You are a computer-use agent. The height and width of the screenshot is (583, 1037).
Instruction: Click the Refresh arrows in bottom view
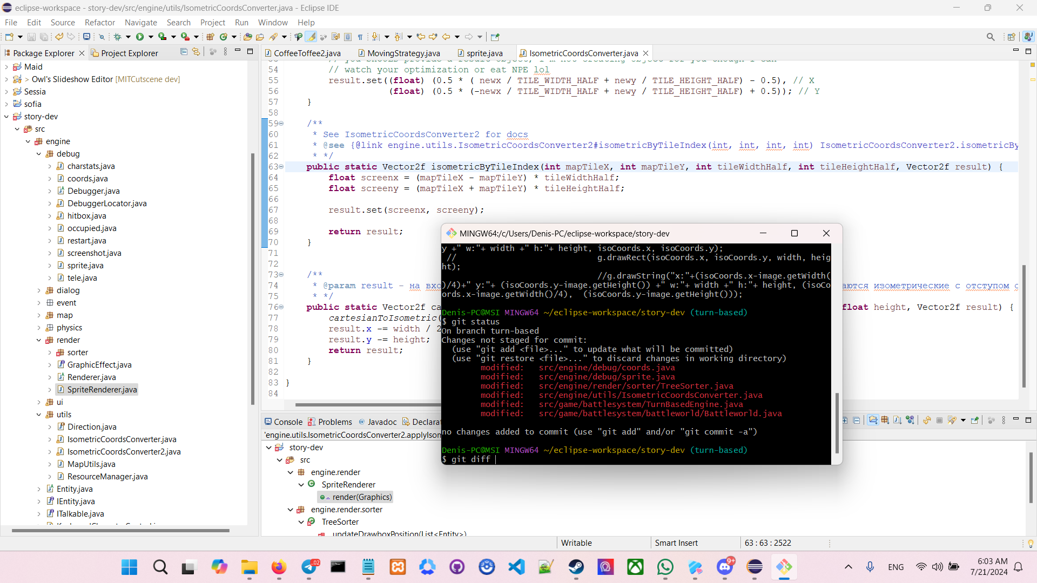927,421
